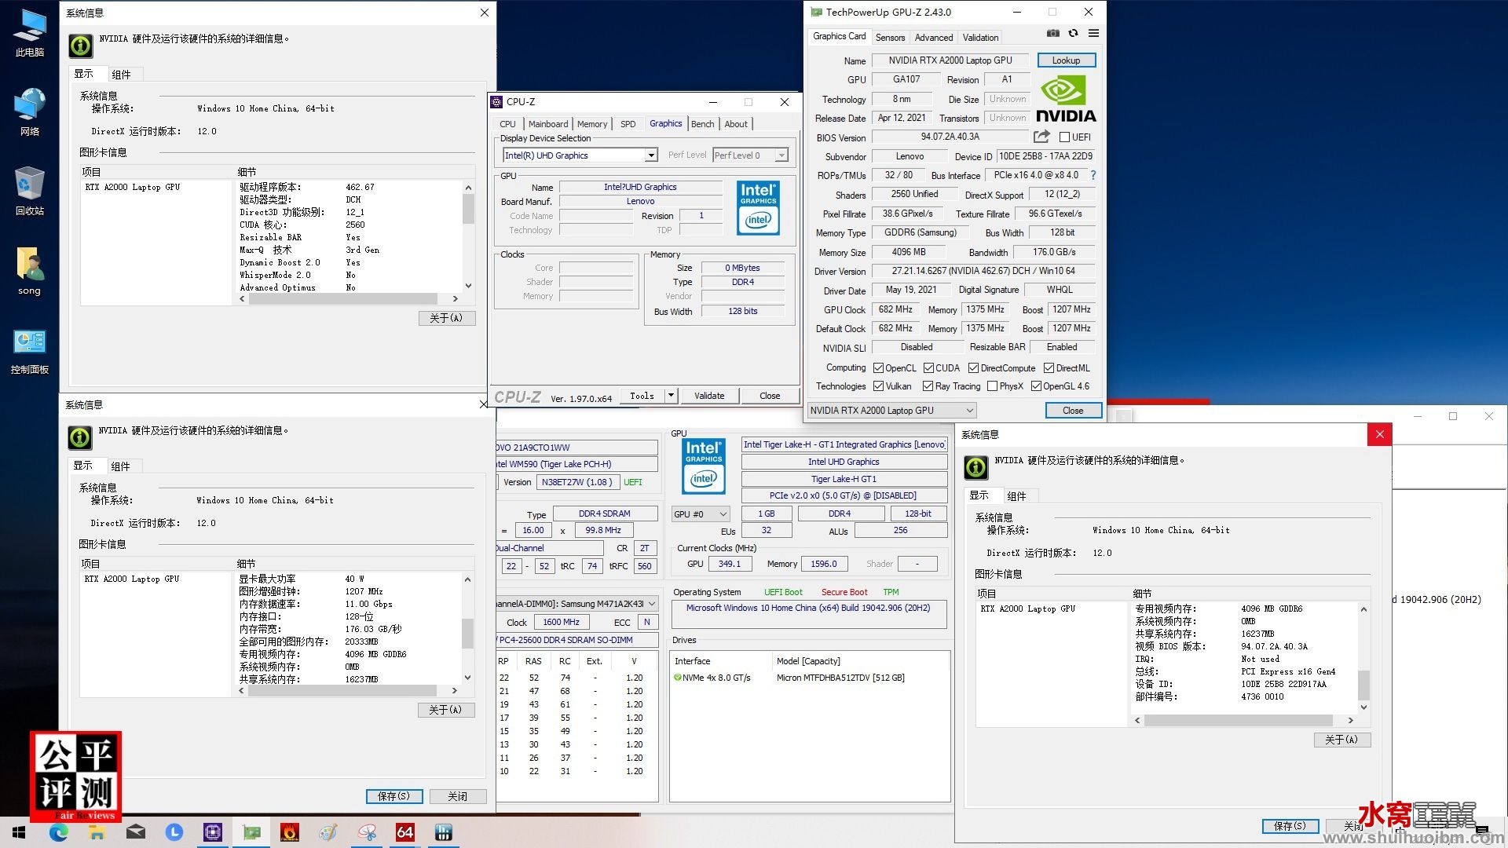Screen dimensions: 1508x848
Task: Open FurMark flame icon in taskbar
Action: click(290, 832)
